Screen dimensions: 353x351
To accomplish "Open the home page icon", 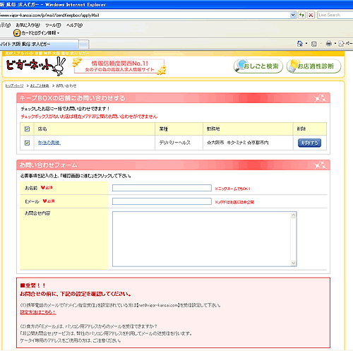I will tap(300, 44).
